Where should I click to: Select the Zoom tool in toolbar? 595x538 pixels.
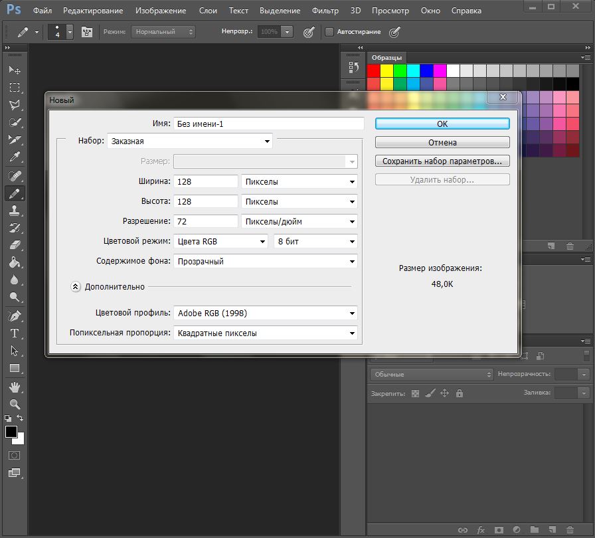15,404
